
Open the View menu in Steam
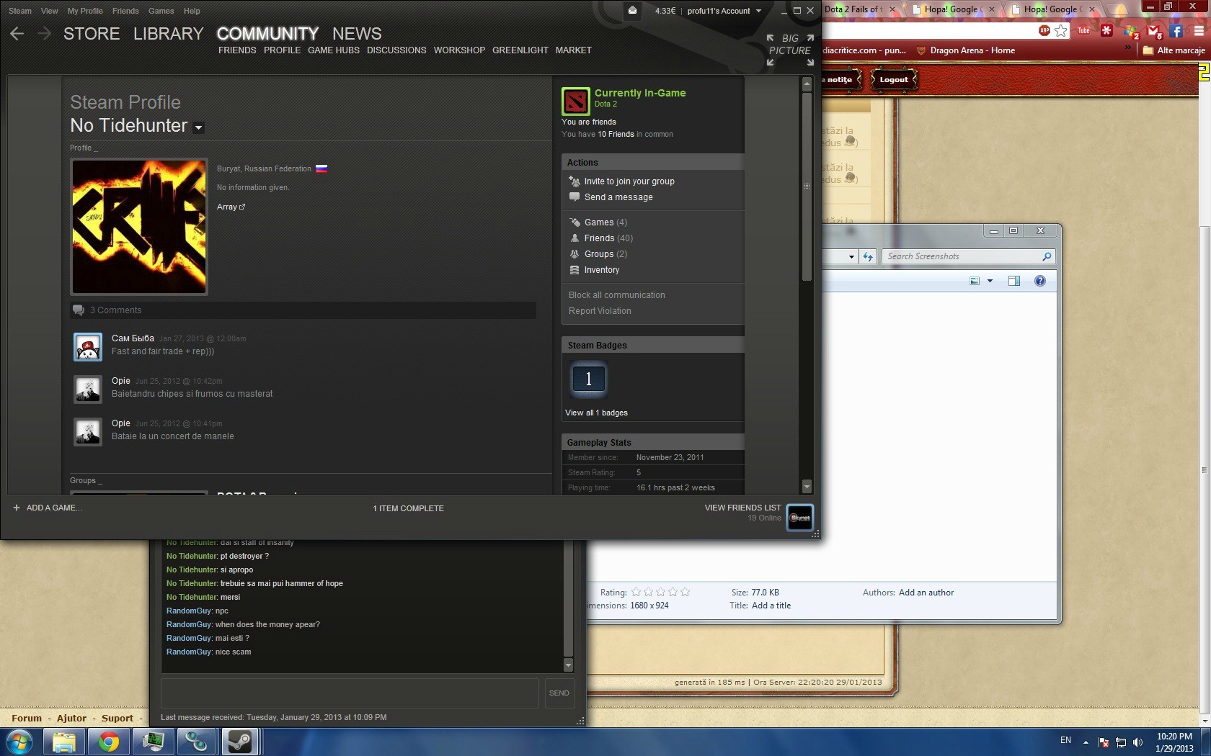pyautogui.click(x=50, y=11)
